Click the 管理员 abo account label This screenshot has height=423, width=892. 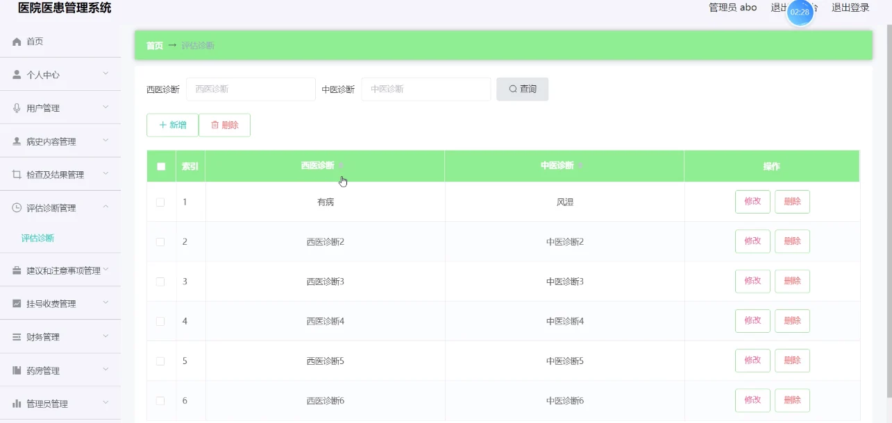coord(732,8)
